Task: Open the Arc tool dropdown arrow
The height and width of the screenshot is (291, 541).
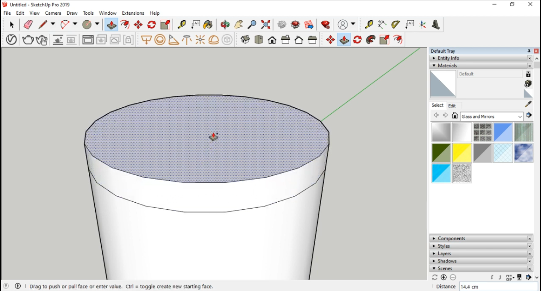Action: click(75, 25)
